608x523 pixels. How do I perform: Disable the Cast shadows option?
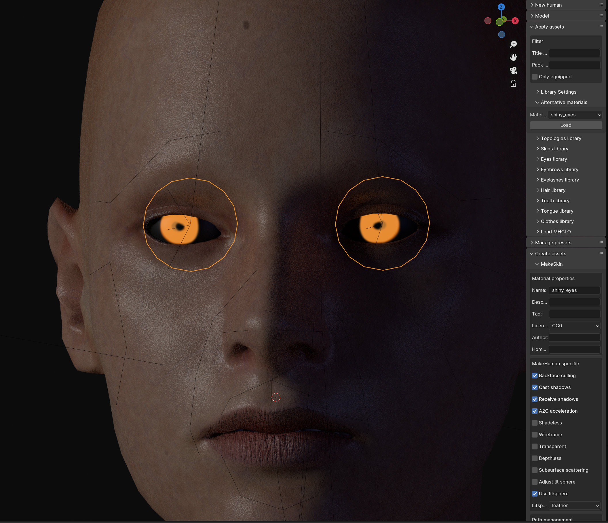(535, 387)
